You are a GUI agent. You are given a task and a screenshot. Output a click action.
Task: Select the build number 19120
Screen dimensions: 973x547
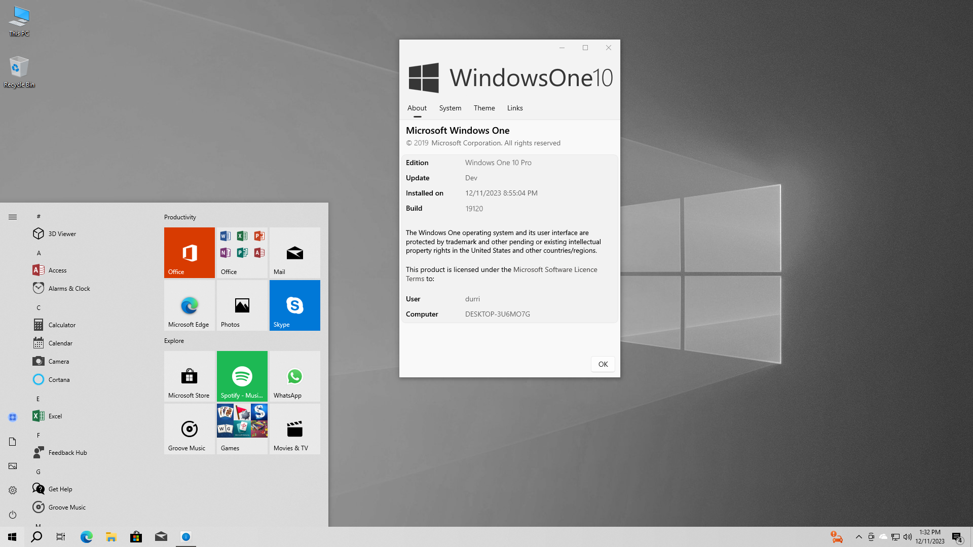(474, 209)
